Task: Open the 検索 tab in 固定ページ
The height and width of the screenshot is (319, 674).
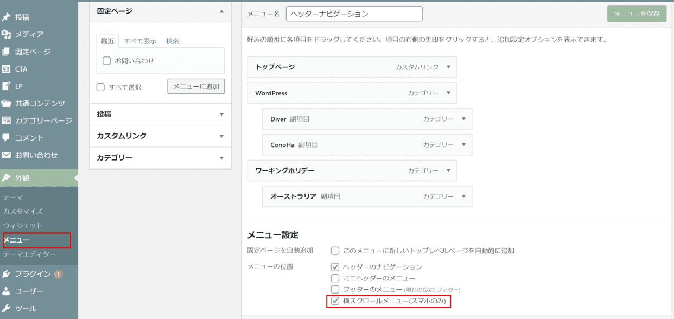Action: click(173, 41)
